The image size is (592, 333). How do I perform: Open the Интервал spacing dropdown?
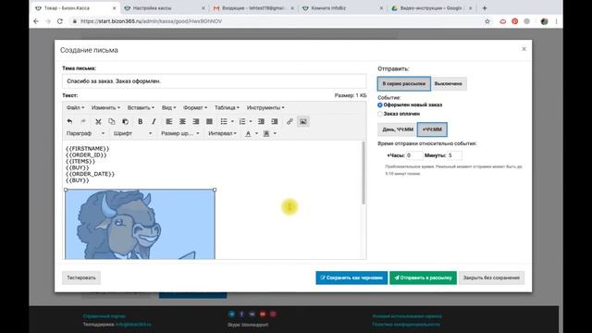click(222, 133)
